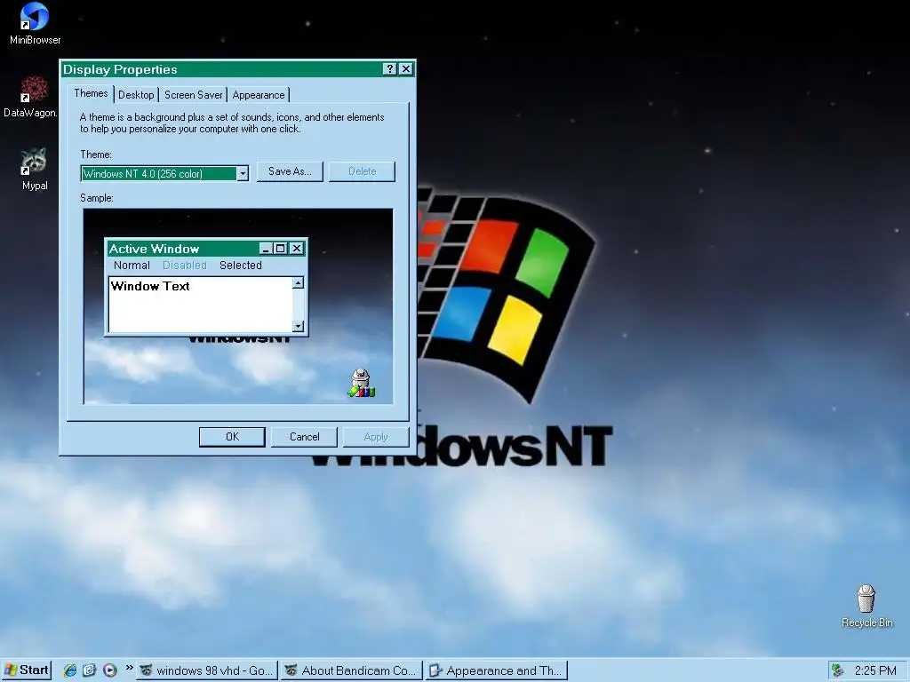Switch to the Themes tab
910x682 pixels.
click(91, 93)
